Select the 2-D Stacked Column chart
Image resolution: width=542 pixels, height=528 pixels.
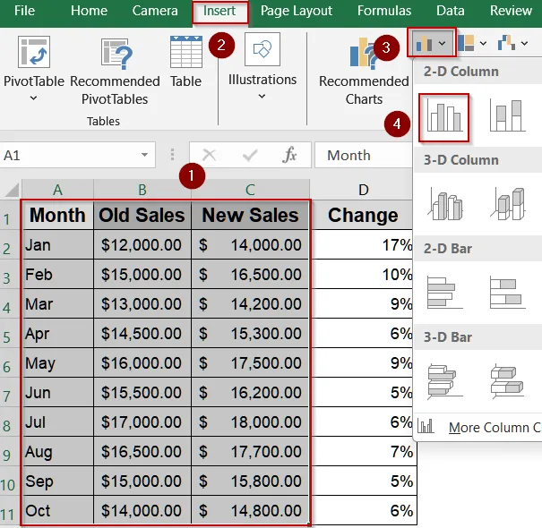tap(507, 116)
